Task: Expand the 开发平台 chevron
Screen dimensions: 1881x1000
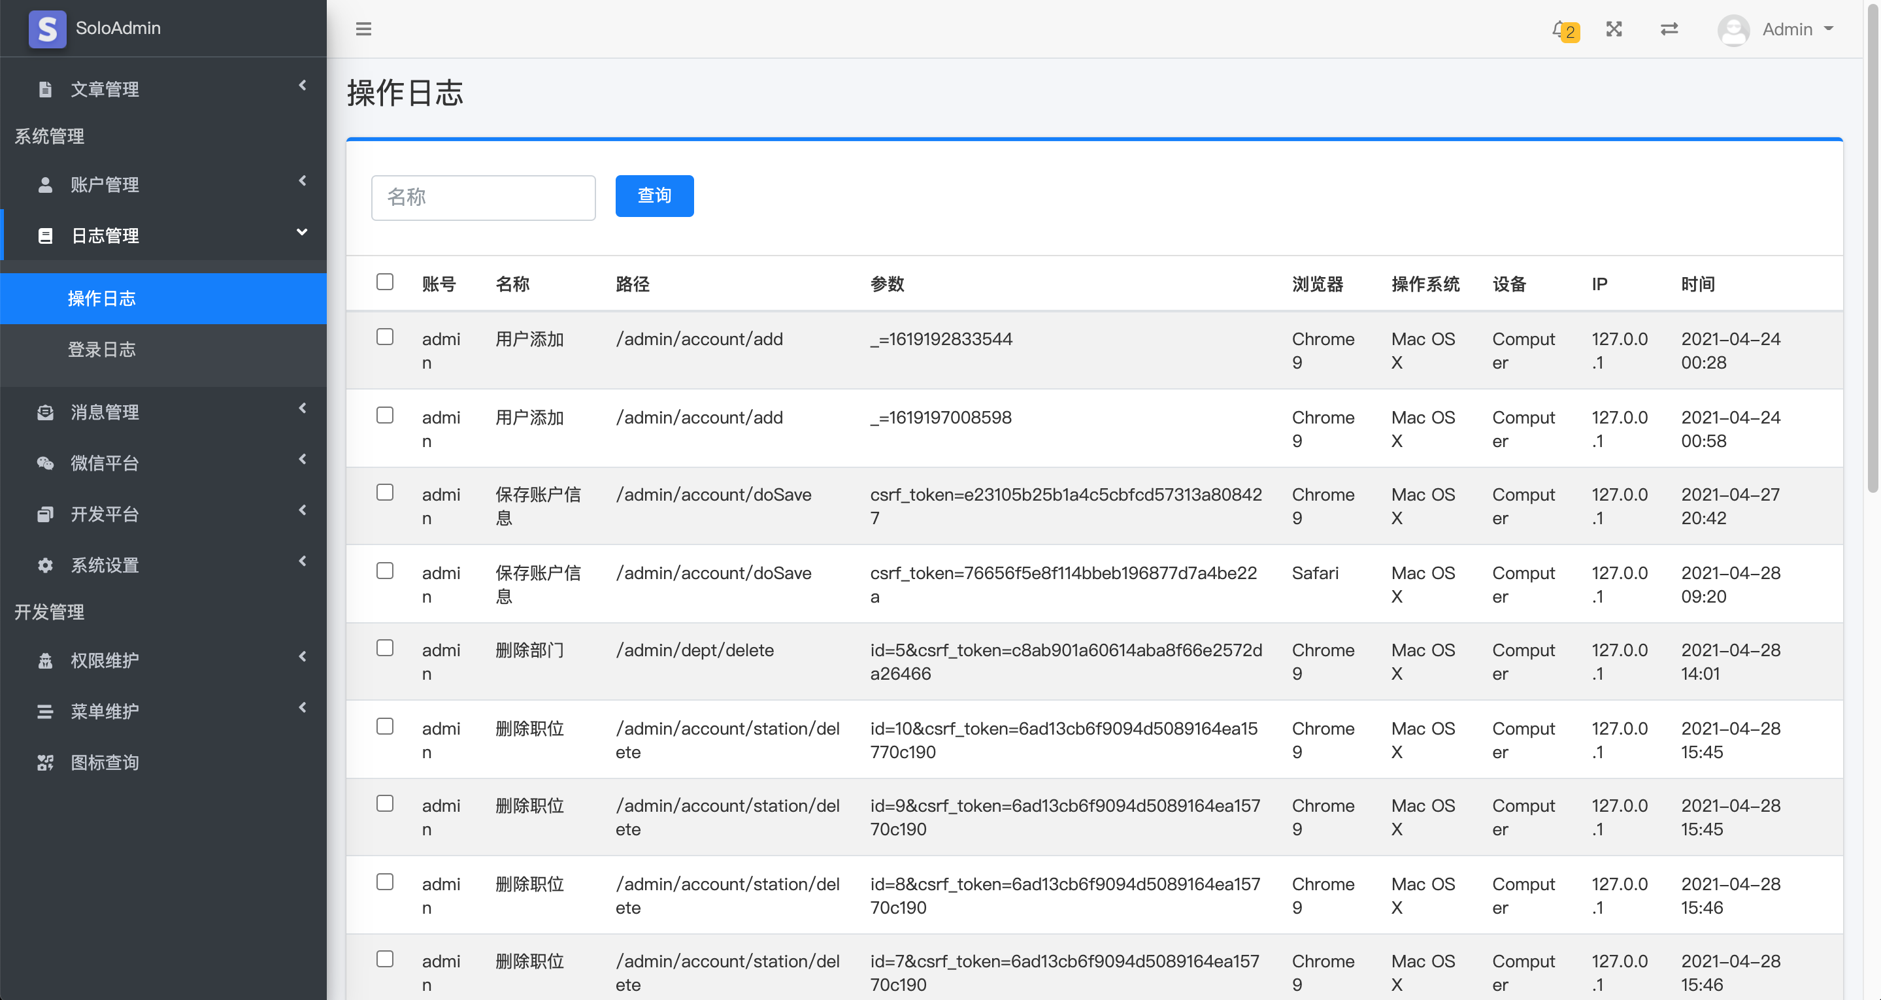Action: click(x=303, y=510)
